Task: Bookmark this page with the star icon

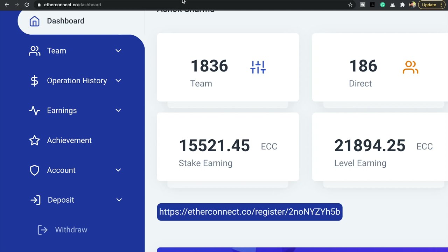Action: (350, 5)
